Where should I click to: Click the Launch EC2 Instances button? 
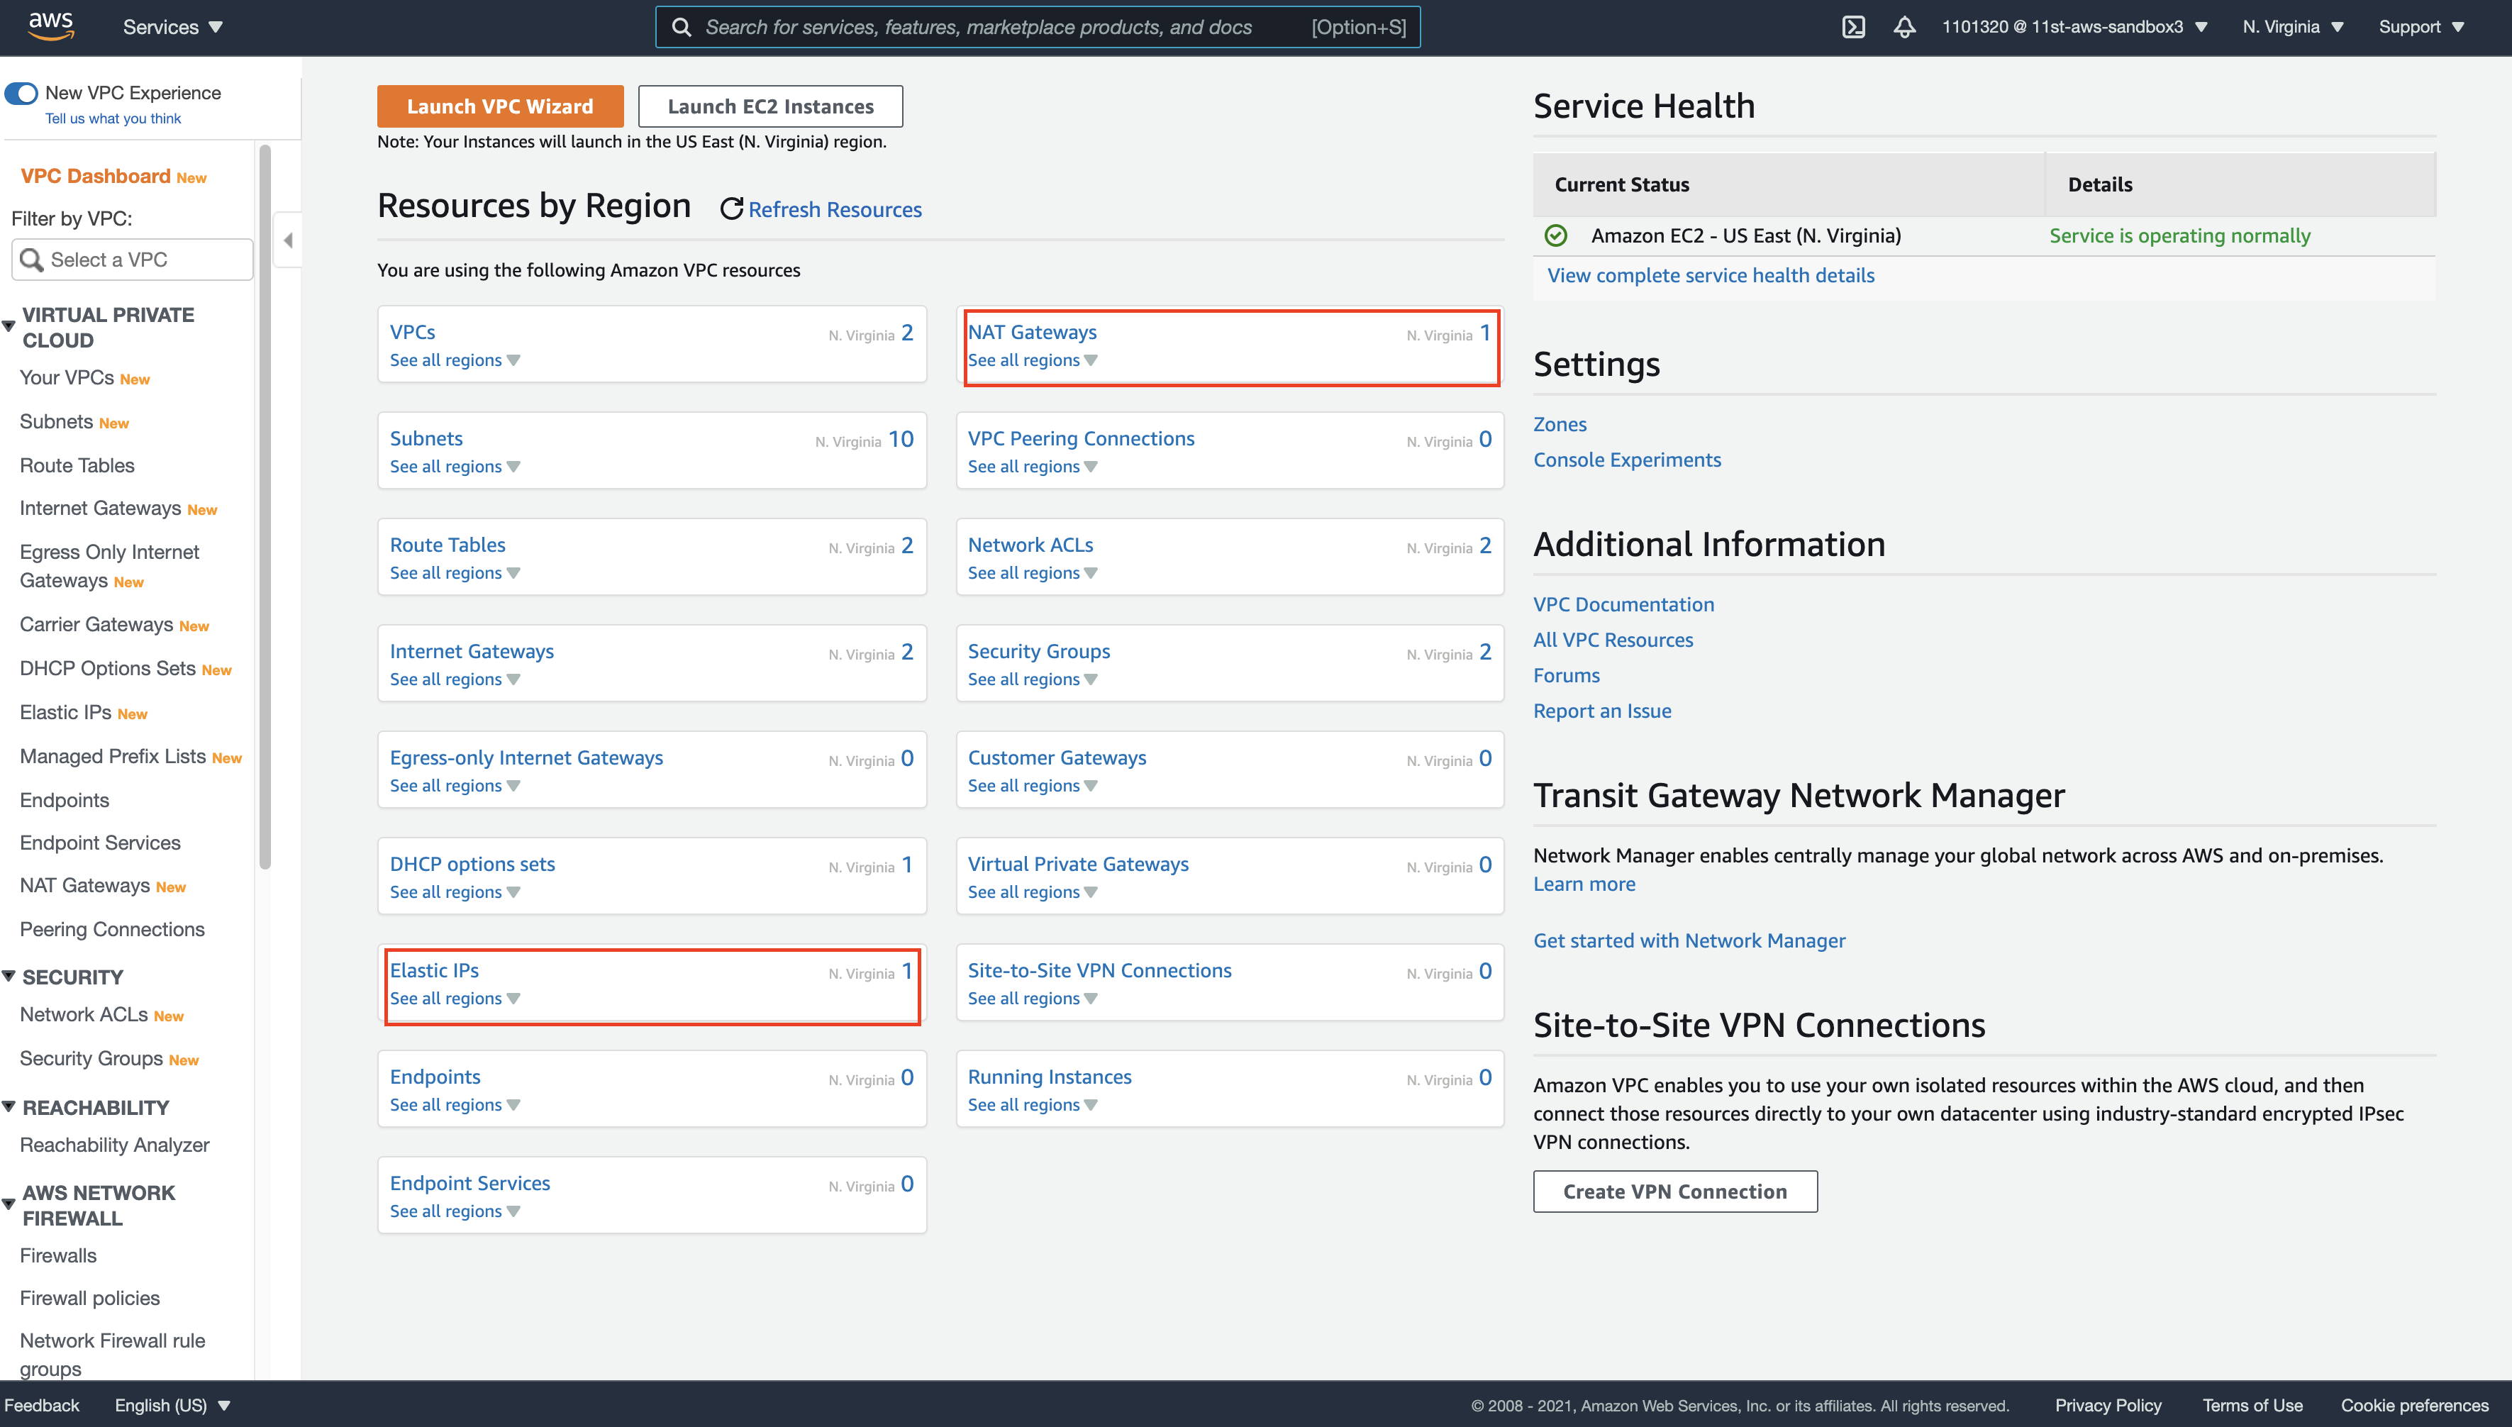[770, 106]
